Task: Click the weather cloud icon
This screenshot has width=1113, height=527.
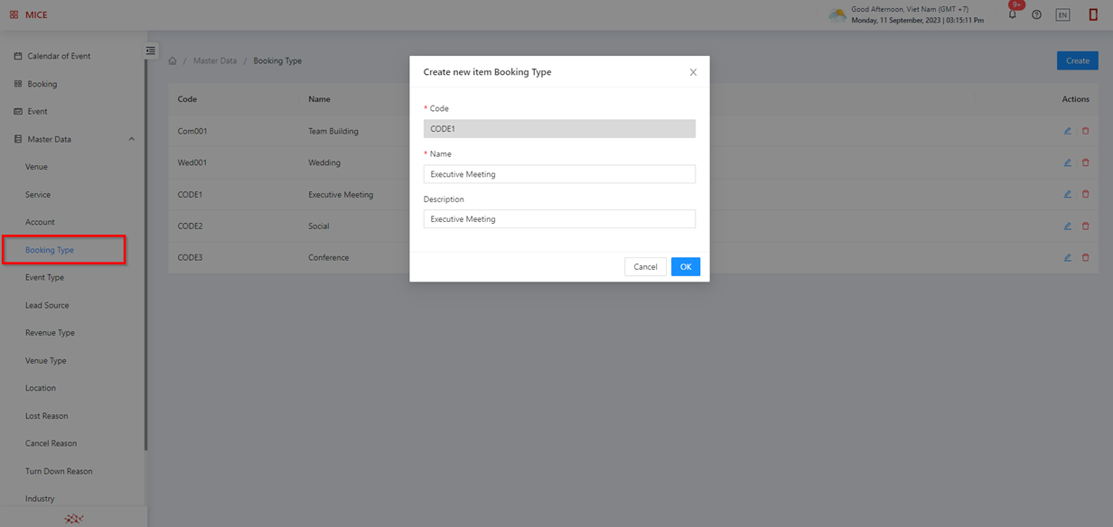Action: pos(837,14)
